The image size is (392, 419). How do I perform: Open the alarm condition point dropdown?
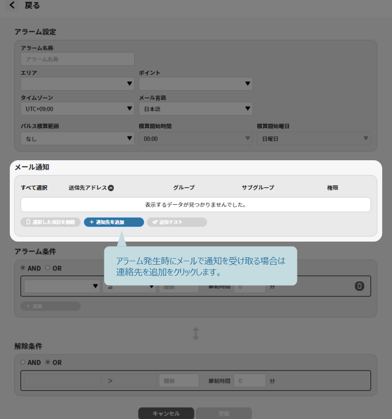tap(62, 286)
